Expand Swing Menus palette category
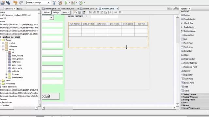The width and height of the screenshot is (209, 117). (x=182, y=94)
